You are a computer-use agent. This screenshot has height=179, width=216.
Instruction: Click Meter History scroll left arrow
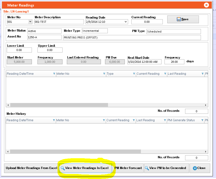[x=8, y=151]
